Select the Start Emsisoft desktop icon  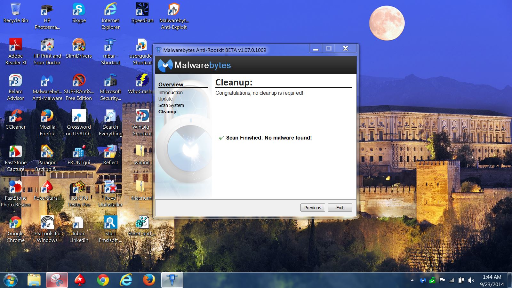click(x=110, y=230)
